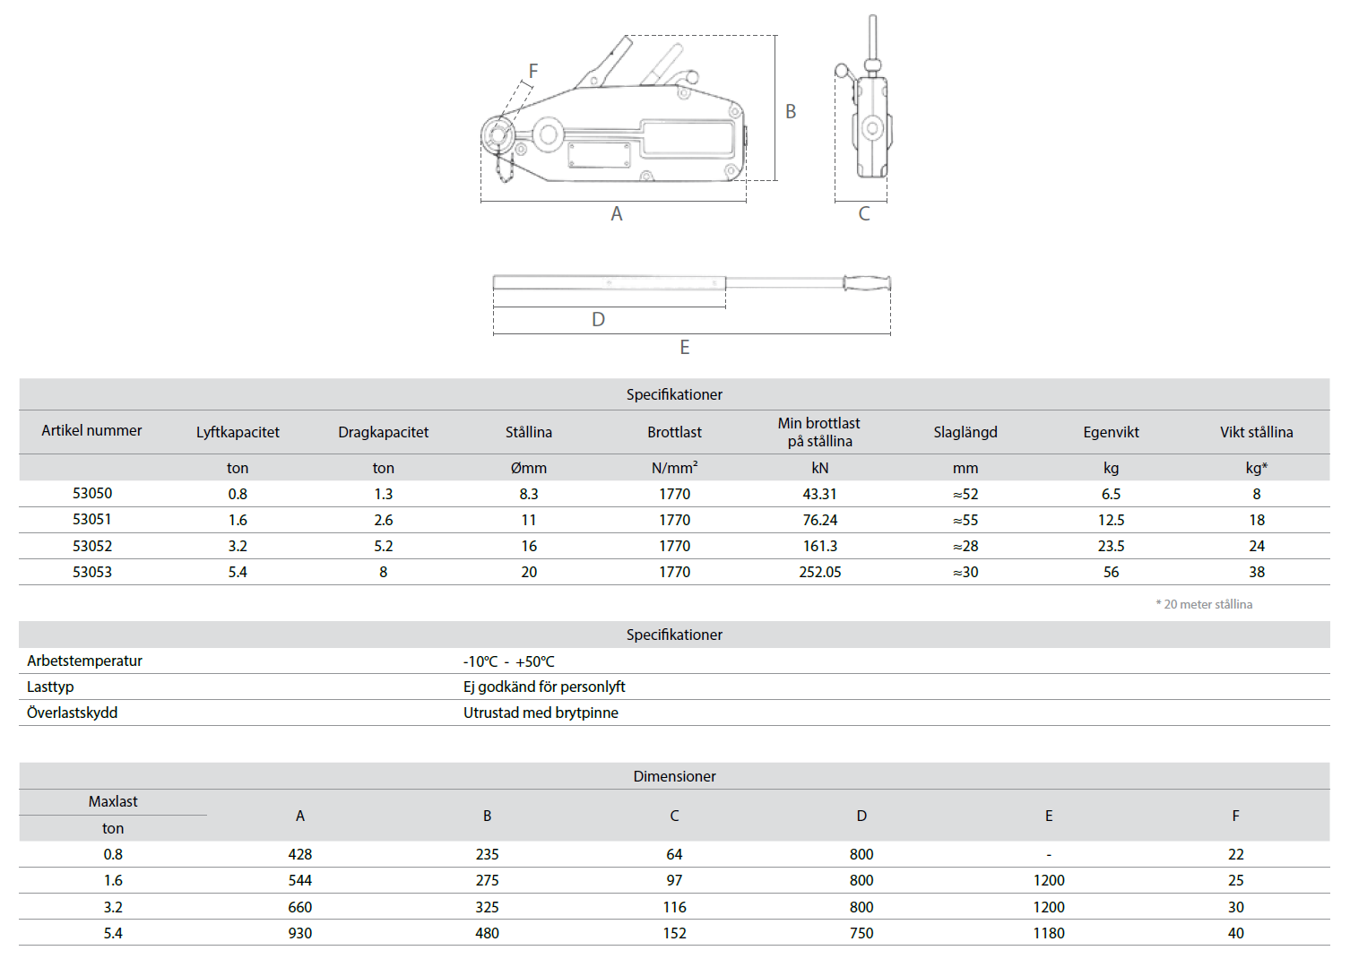Select article number 53053
The width and height of the screenshot is (1350, 959).
click(x=92, y=572)
